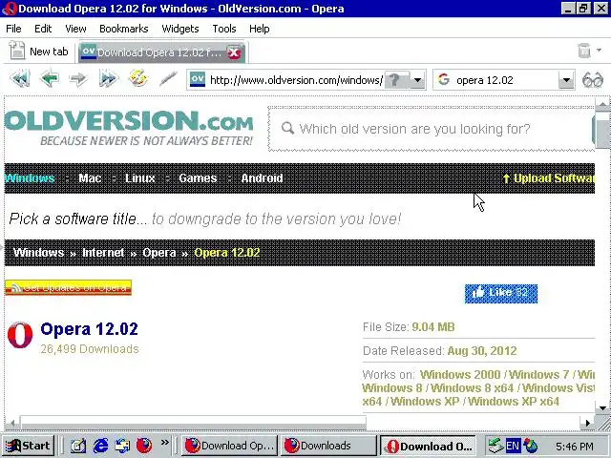Launch Firefox from quick launch

(144, 446)
